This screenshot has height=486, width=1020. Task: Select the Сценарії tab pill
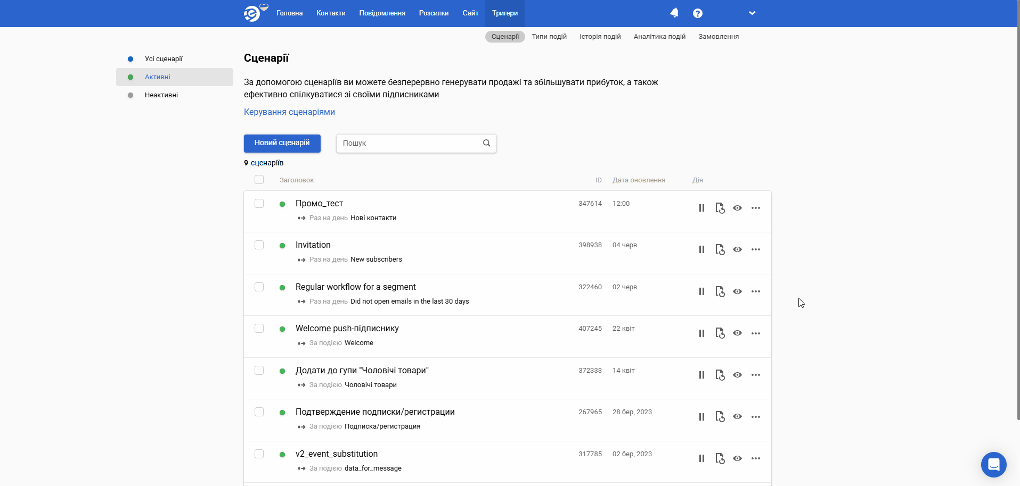505,37
